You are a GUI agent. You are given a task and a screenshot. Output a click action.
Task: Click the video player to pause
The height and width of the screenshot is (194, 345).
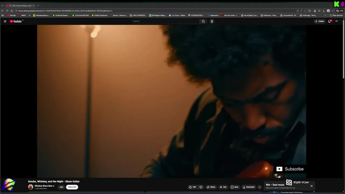pos(171,101)
